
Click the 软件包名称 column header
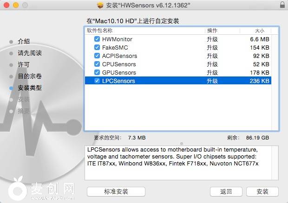pos(145,31)
